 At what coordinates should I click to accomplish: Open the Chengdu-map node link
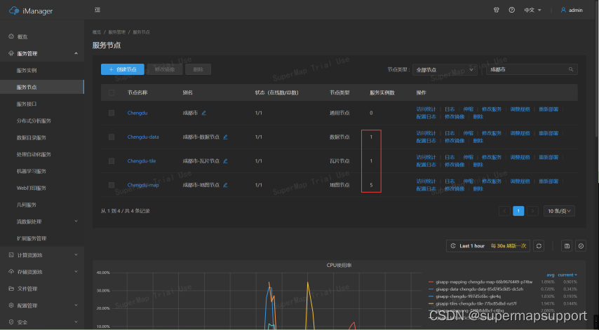click(x=143, y=185)
